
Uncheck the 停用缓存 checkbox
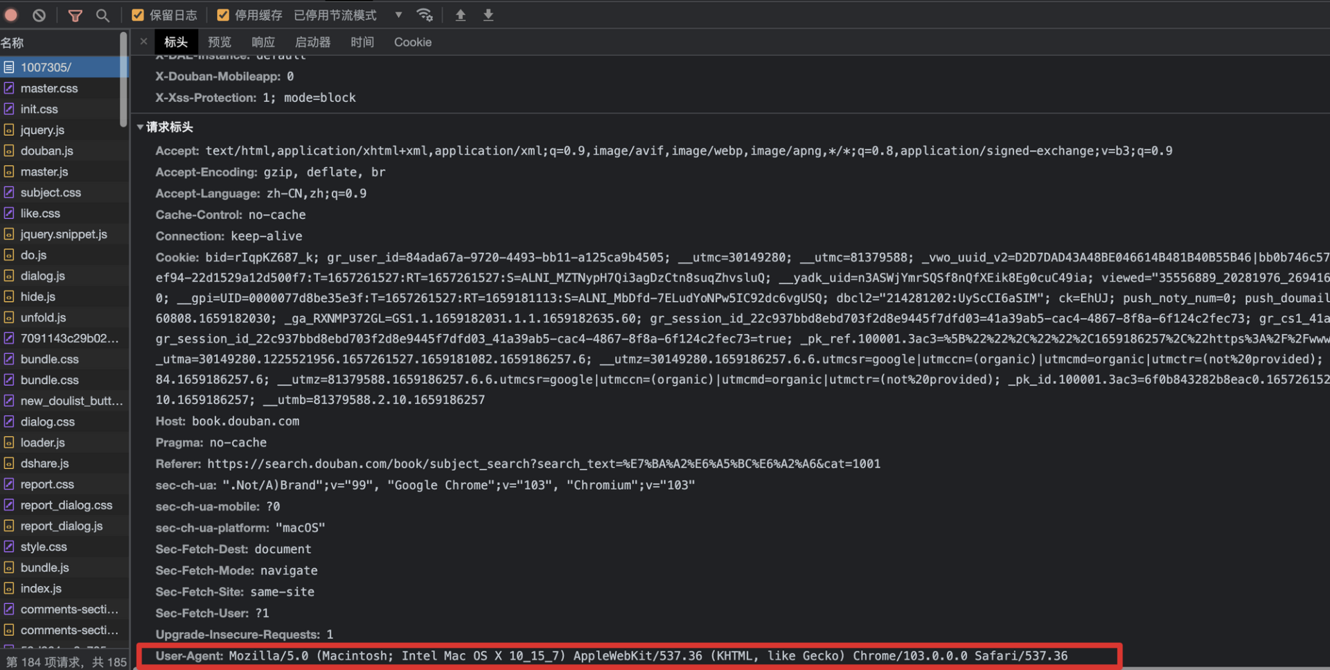pyautogui.click(x=223, y=15)
